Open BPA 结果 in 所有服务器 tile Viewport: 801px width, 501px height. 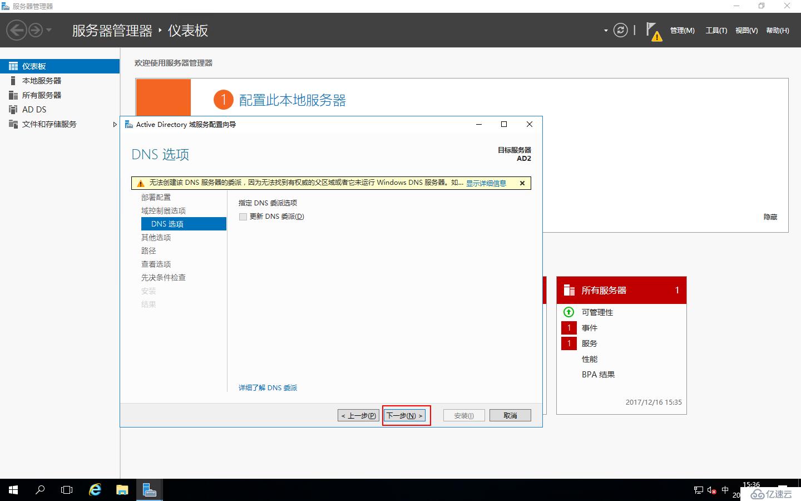click(599, 375)
